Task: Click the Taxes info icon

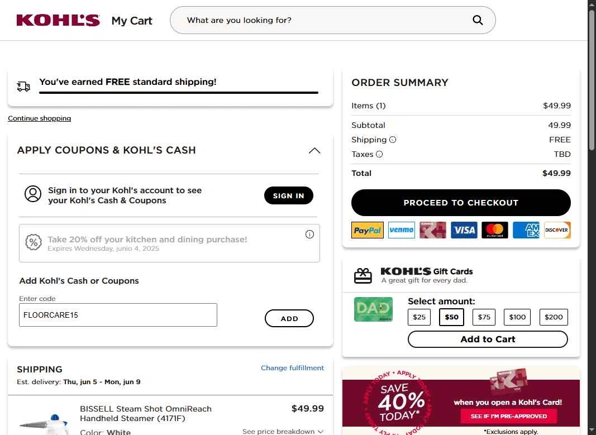Action: point(379,154)
